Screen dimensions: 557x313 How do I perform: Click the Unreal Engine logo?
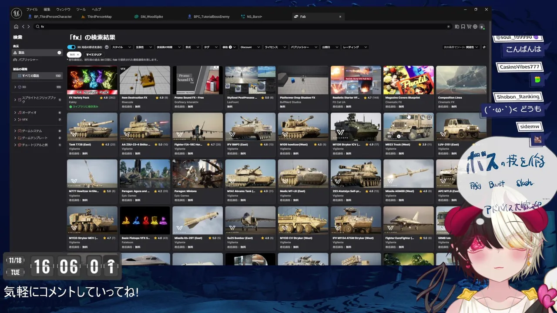[x=17, y=13]
